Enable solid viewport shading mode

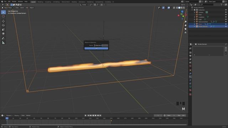(x=179, y=8)
